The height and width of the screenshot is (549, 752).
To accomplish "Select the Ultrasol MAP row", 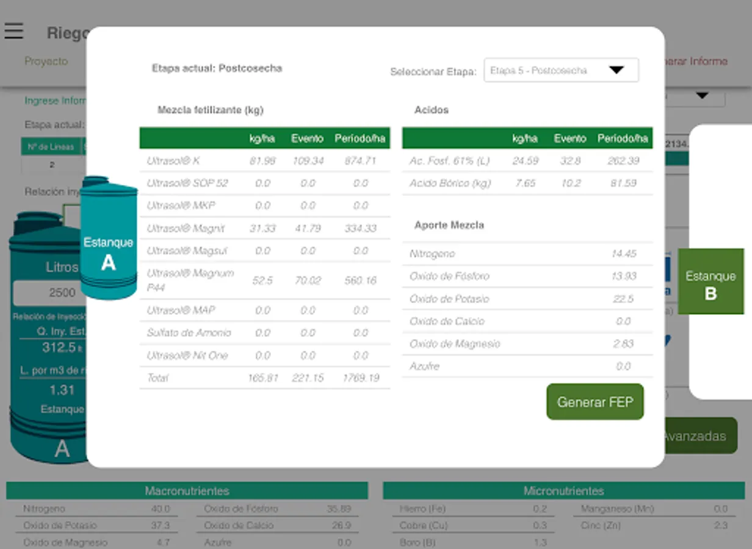I will coord(265,310).
